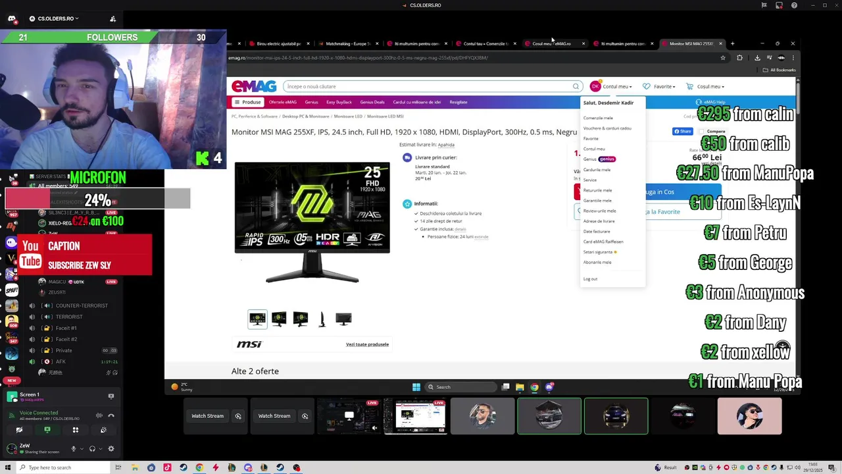Click Desktop PC & Monitoare breadcrumb
Screen dimensions: 842x474
[305, 117]
